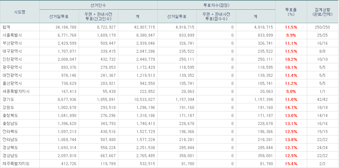Screen dimensions: 339x168
Task: Click the 시도명 column header
Action: click(x=20, y=12)
